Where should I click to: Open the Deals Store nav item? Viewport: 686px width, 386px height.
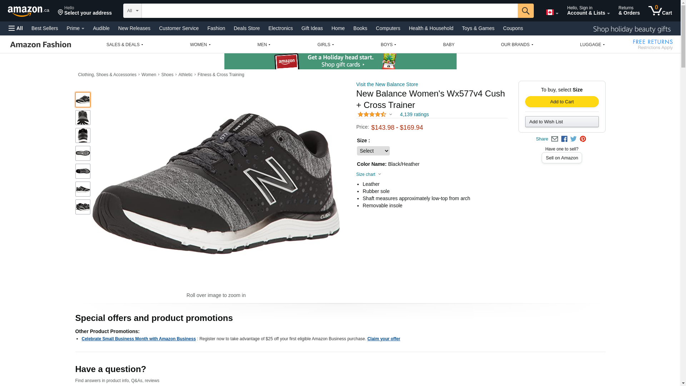pos(247,28)
